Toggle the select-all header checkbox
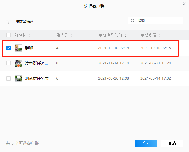The height and width of the screenshot is (152, 189). coord(9,35)
